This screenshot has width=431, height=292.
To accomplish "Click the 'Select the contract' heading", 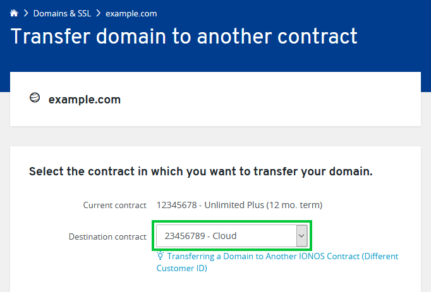I will click(x=201, y=172).
